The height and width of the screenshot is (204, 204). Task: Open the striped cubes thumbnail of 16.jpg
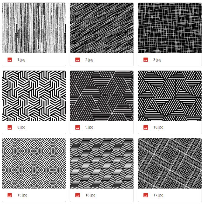(102, 163)
